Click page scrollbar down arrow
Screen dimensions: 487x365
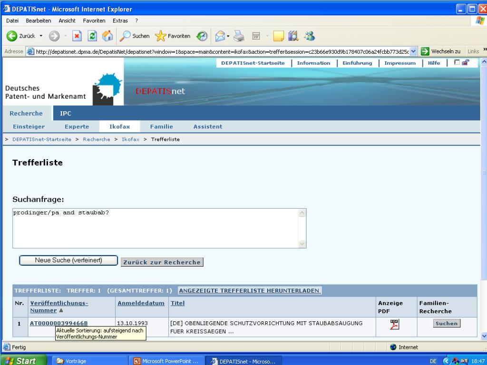tap(484, 336)
